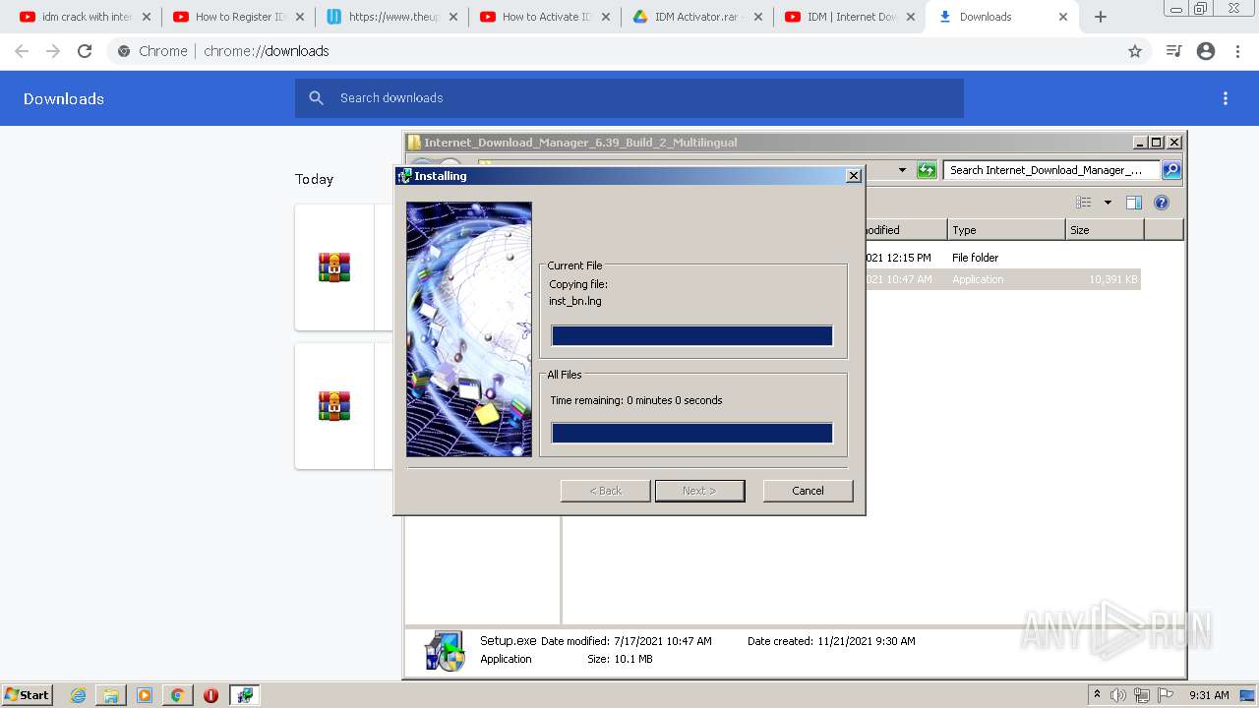1259x708 pixels.
Task: Refresh the Explorer folder view
Action: [x=927, y=170]
